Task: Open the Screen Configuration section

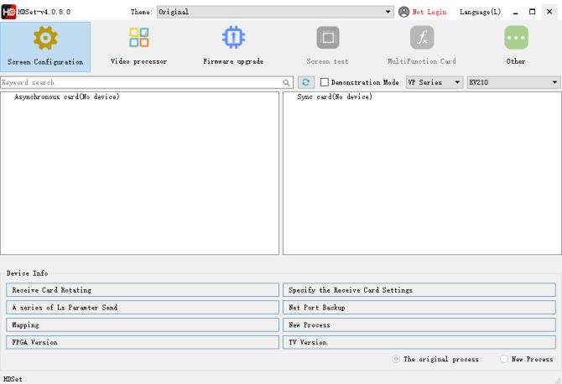Action: tap(45, 47)
